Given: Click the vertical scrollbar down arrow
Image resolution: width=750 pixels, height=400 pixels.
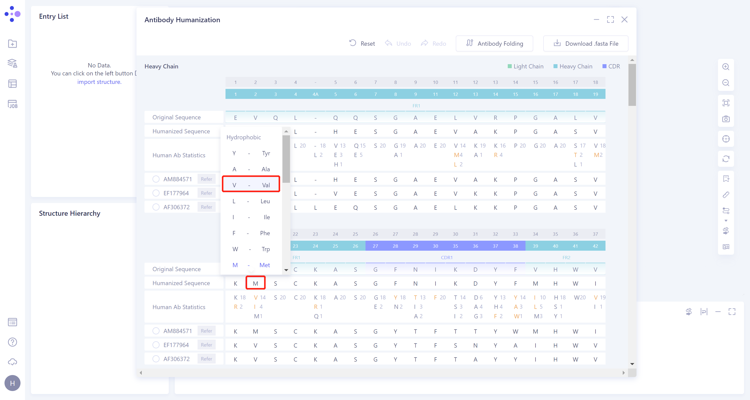Looking at the screenshot, I should coord(632,364).
